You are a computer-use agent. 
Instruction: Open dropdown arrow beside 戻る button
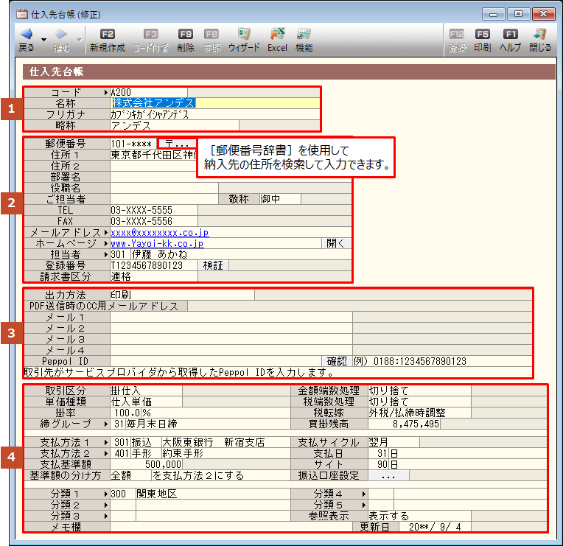tap(43, 39)
